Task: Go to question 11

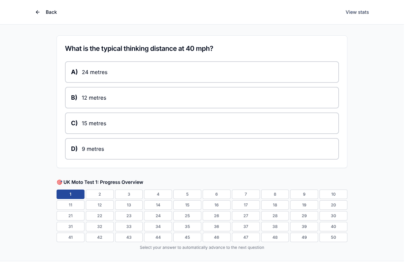Action: point(70,205)
